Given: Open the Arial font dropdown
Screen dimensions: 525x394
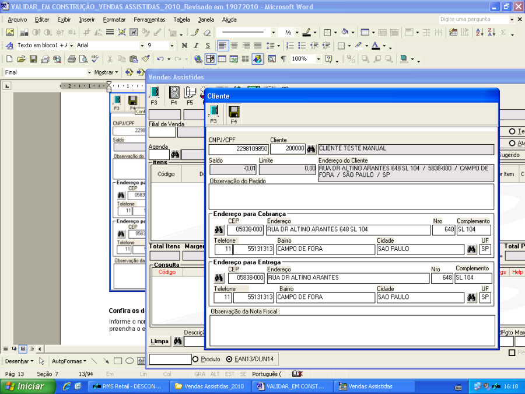Looking at the screenshot, I should (142, 46).
